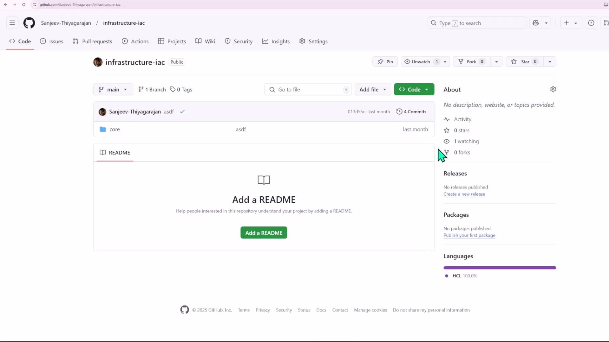Open the Projects tab

coord(172,41)
